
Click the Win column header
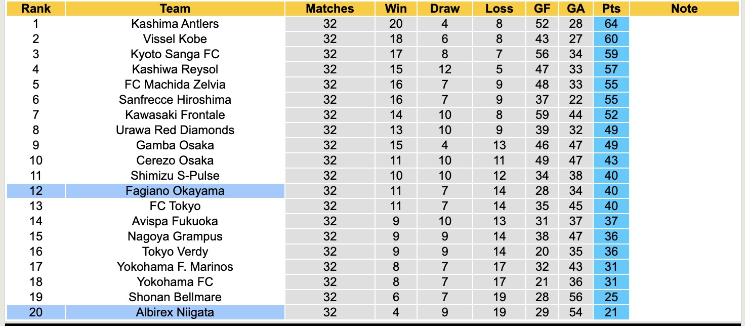tap(396, 9)
